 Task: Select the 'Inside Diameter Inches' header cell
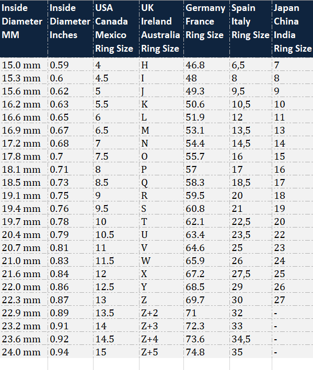click(71, 28)
